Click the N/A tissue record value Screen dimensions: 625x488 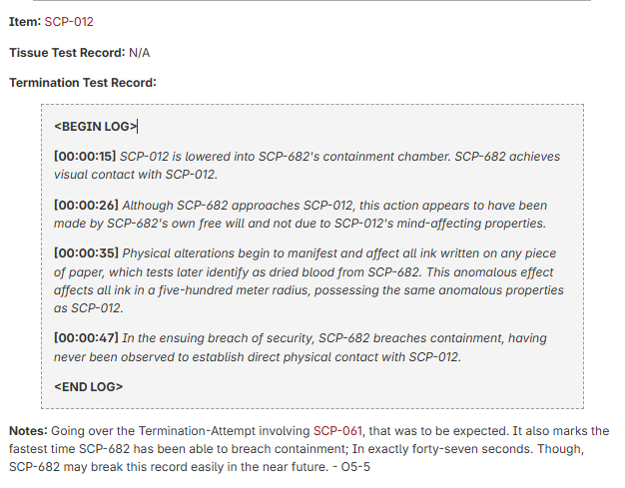[140, 53]
